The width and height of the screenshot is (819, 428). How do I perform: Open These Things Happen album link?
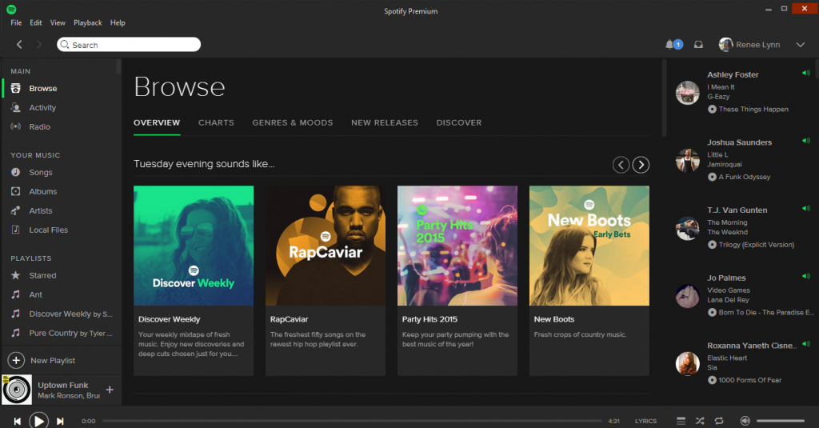[x=753, y=110]
